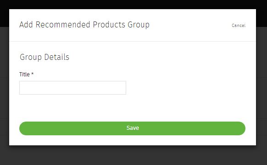Close the dialog using Cancel

pos(239,26)
